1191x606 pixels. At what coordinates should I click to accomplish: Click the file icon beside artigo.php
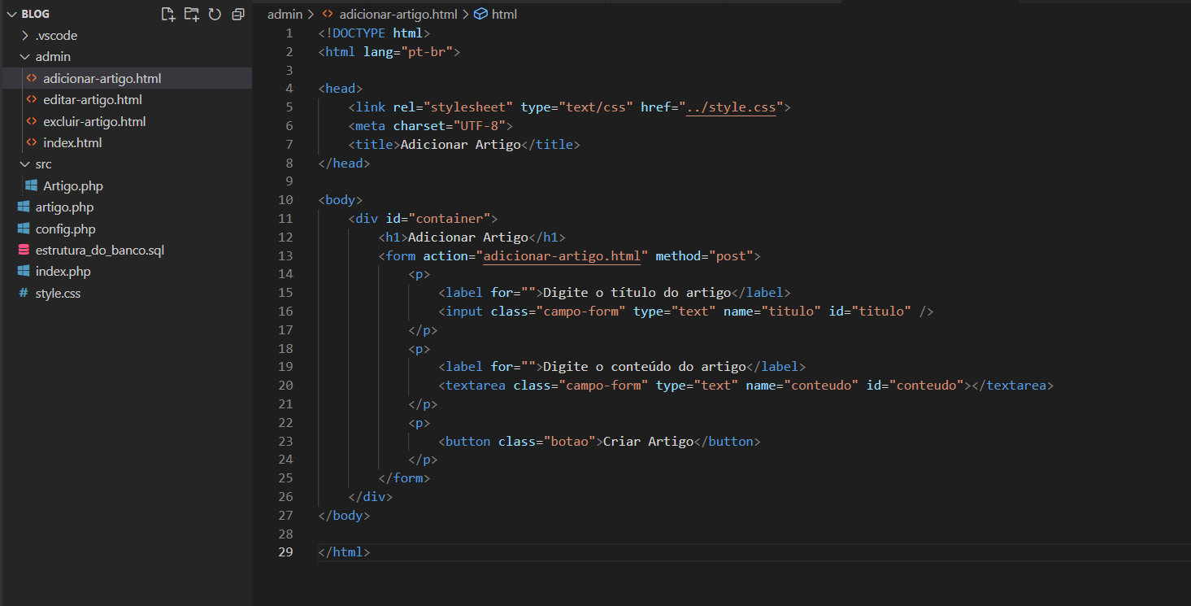(24, 207)
